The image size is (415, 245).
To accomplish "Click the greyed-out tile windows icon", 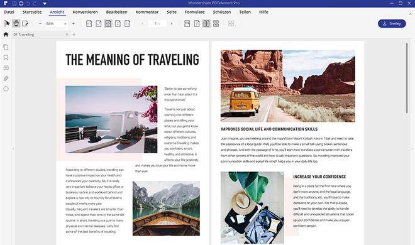I will point(231,23).
